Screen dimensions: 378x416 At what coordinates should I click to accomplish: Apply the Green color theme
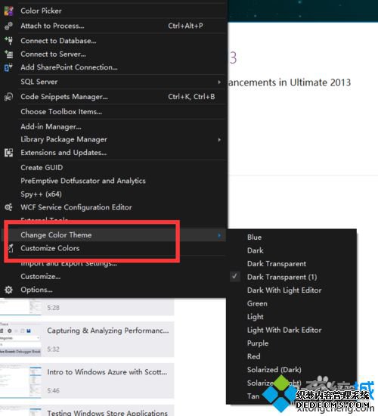(x=257, y=303)
